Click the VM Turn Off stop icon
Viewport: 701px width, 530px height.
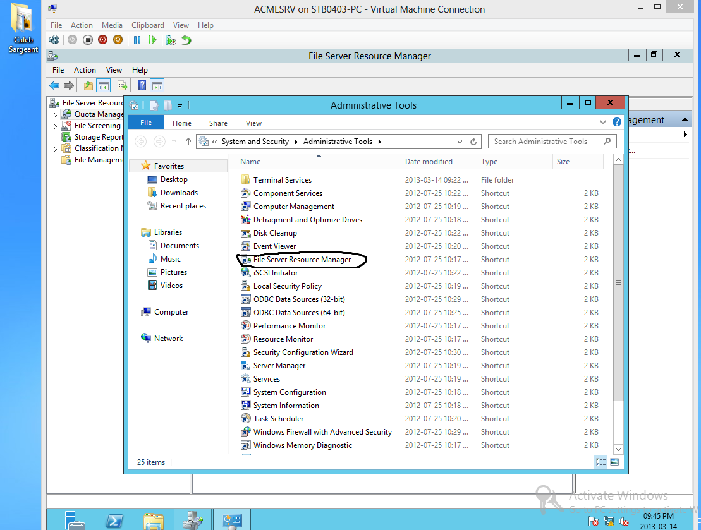(88, 40)
